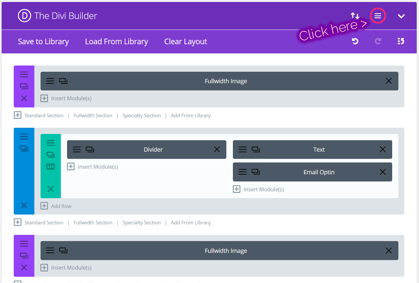
Task: Change column structure of green row
Action: (50, 167)
